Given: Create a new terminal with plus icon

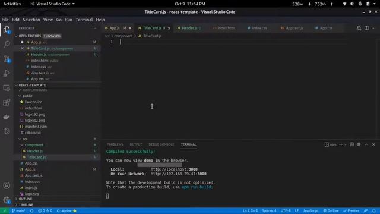Looking at the screenshot, I should click(x=341, y=144).
